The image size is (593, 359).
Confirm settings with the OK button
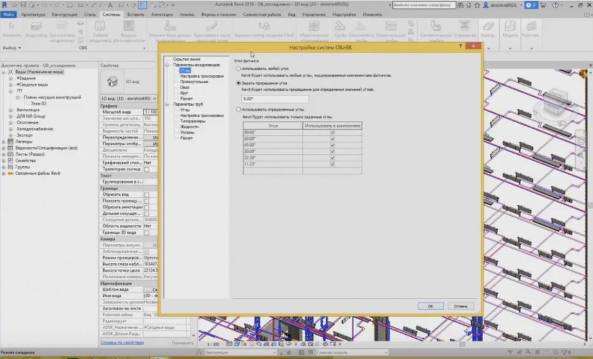[x=430, y=306]
